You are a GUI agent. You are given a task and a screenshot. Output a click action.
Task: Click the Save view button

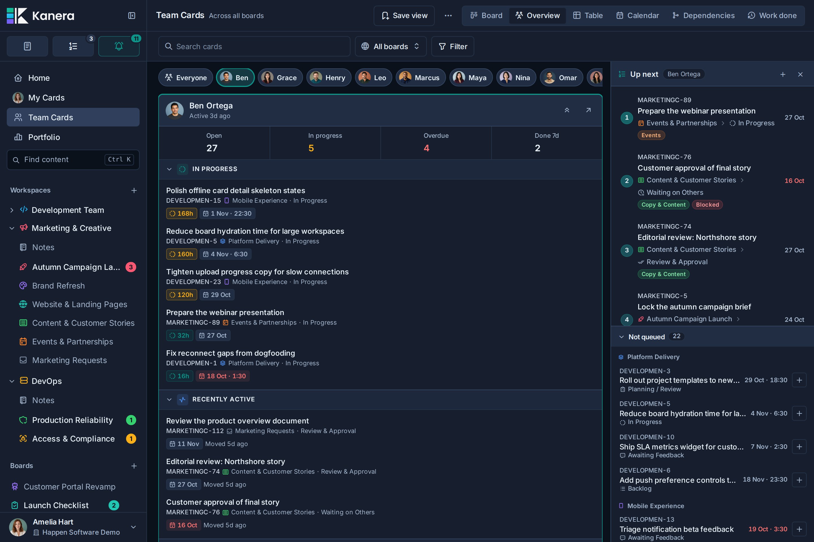pyautogui.click(x=404, y=16)
